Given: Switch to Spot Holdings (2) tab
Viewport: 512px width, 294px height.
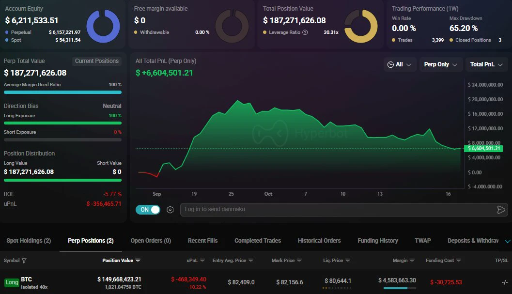Looking at the screenshot, I should [x=29, y=241].
